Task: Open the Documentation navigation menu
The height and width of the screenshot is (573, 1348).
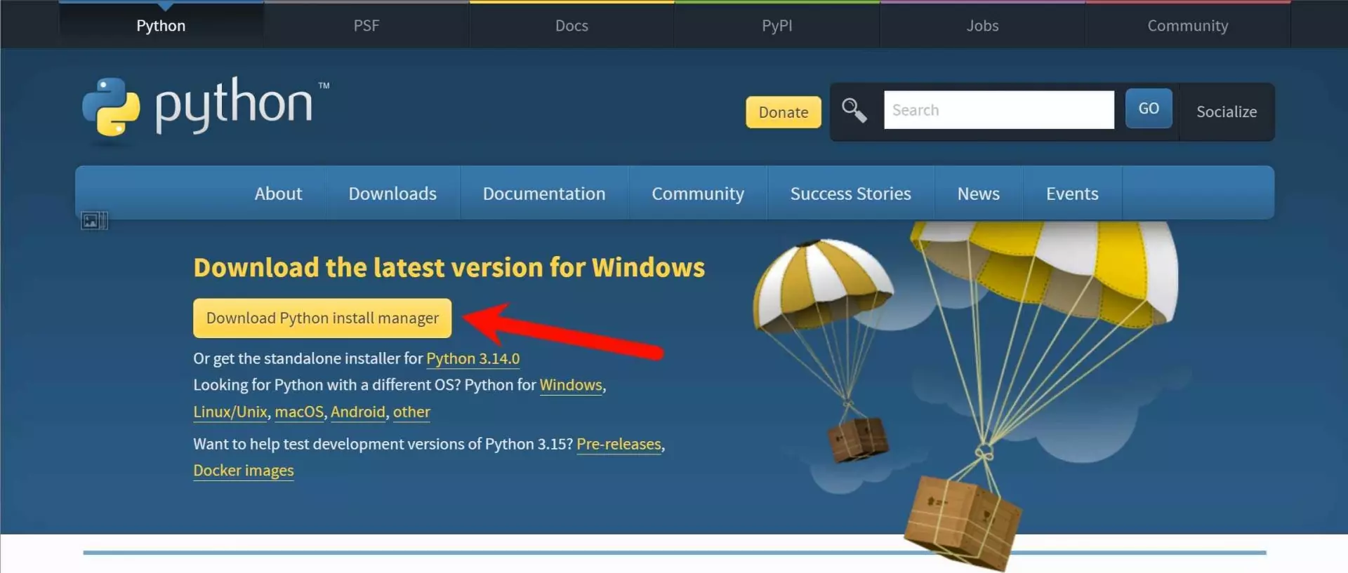Action: 544,193
